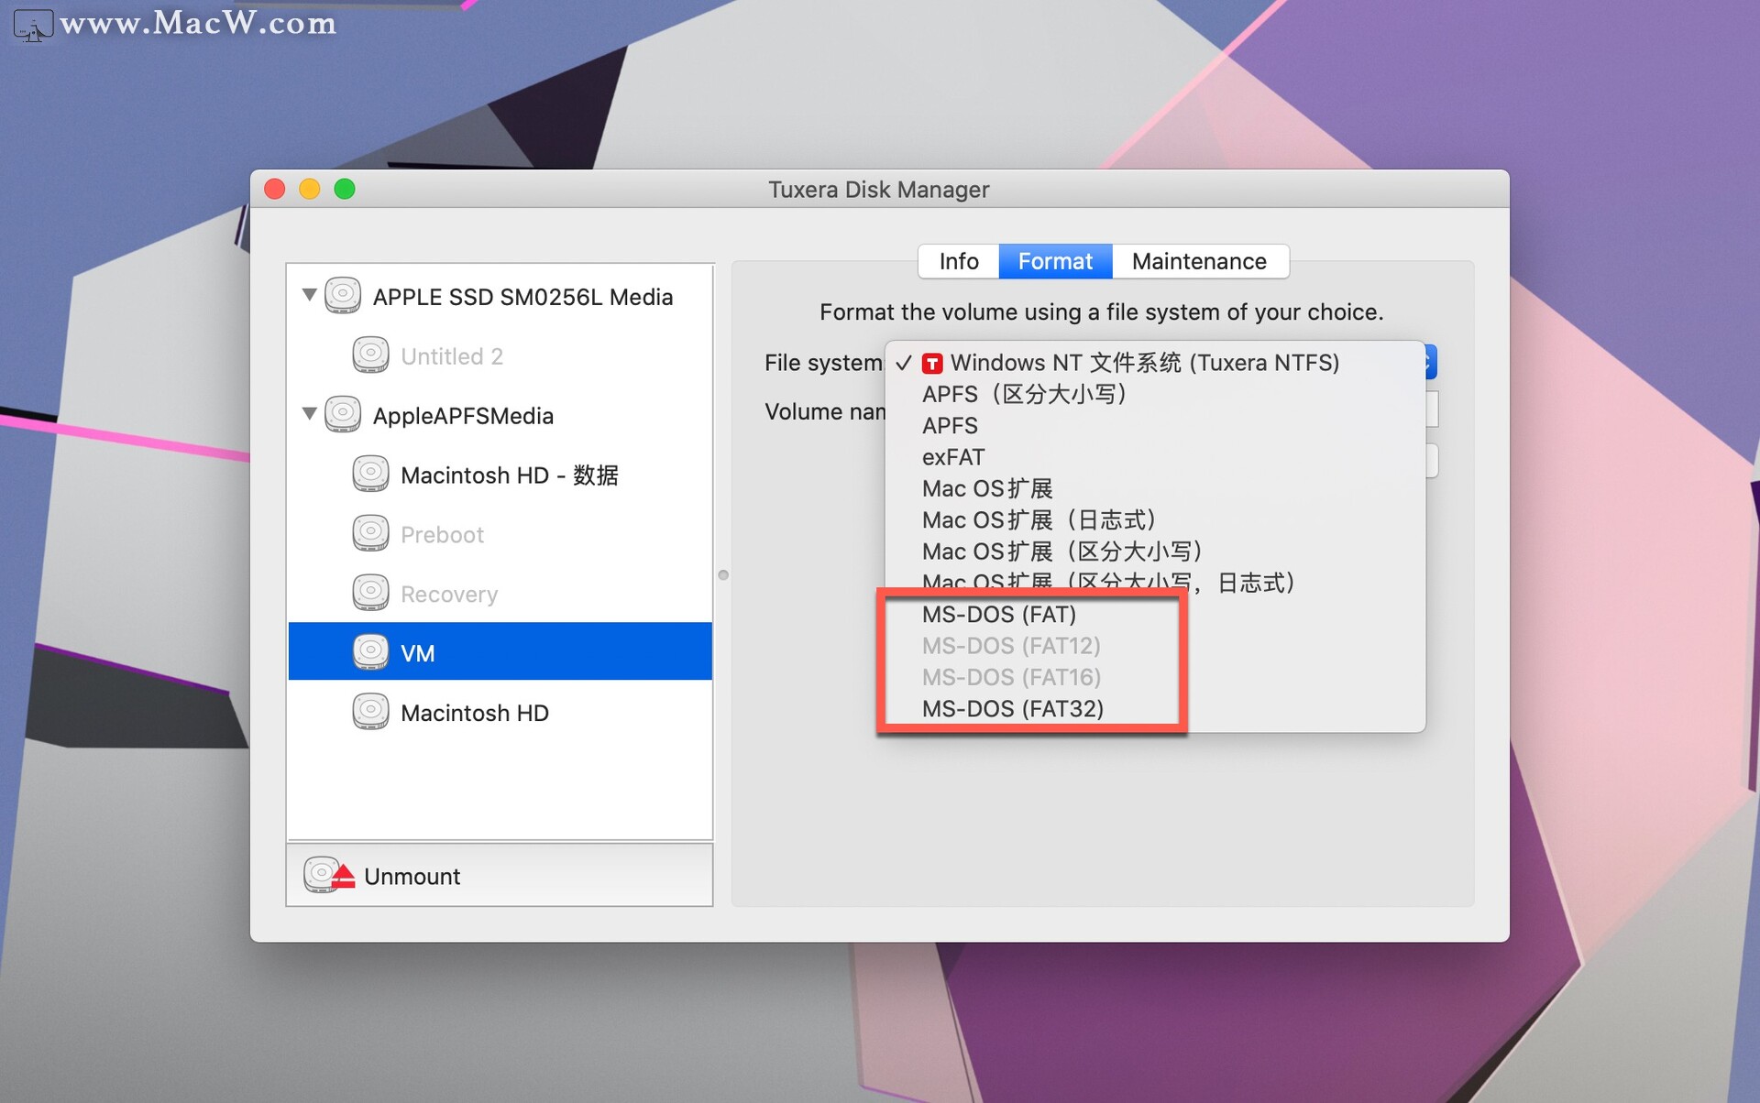The width and height of the screenshot is (1760, 1103).
Task: Click the split pane divider handle
Action: pos(723,575)
